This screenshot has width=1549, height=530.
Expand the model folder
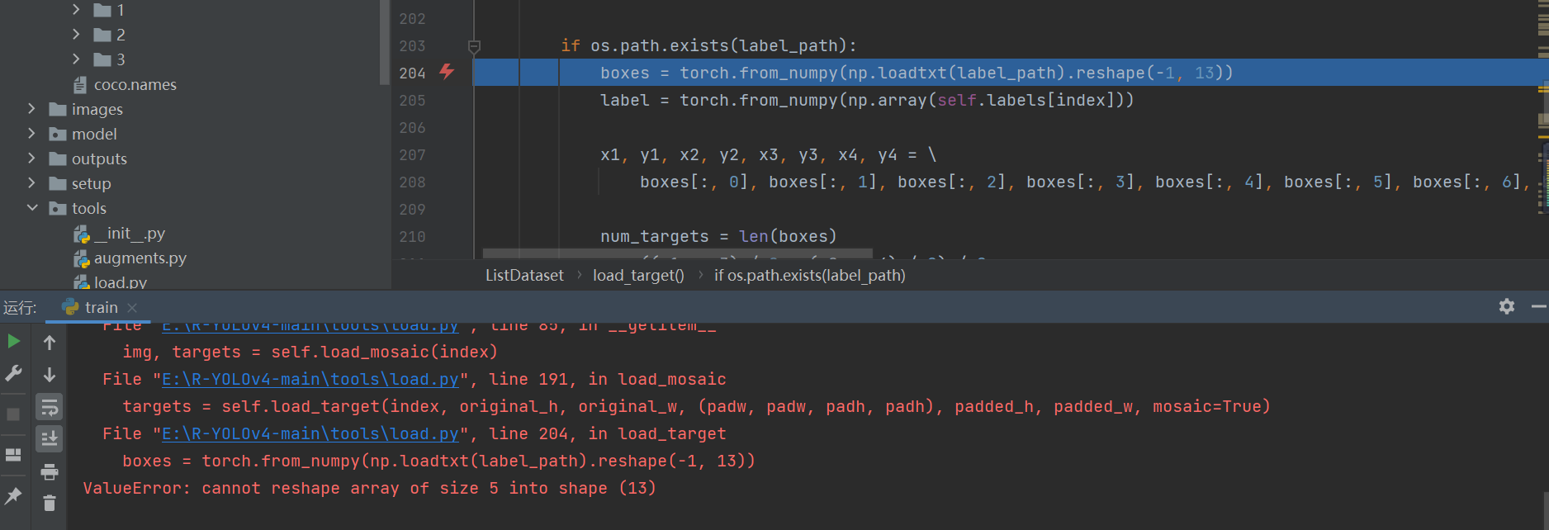tap(31, 134)
